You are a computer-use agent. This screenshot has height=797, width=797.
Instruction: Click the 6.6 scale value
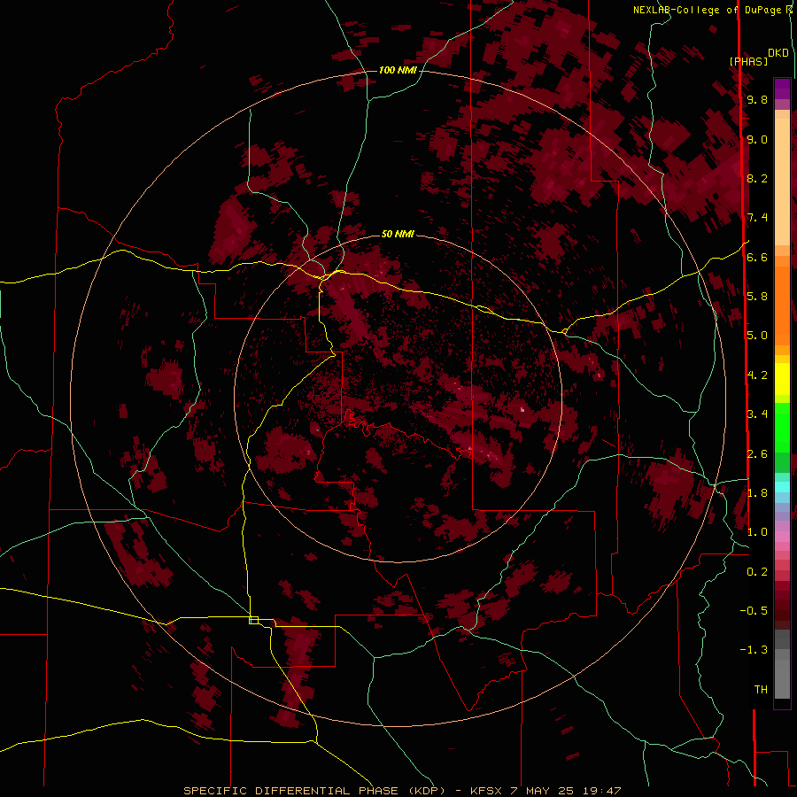757,257
